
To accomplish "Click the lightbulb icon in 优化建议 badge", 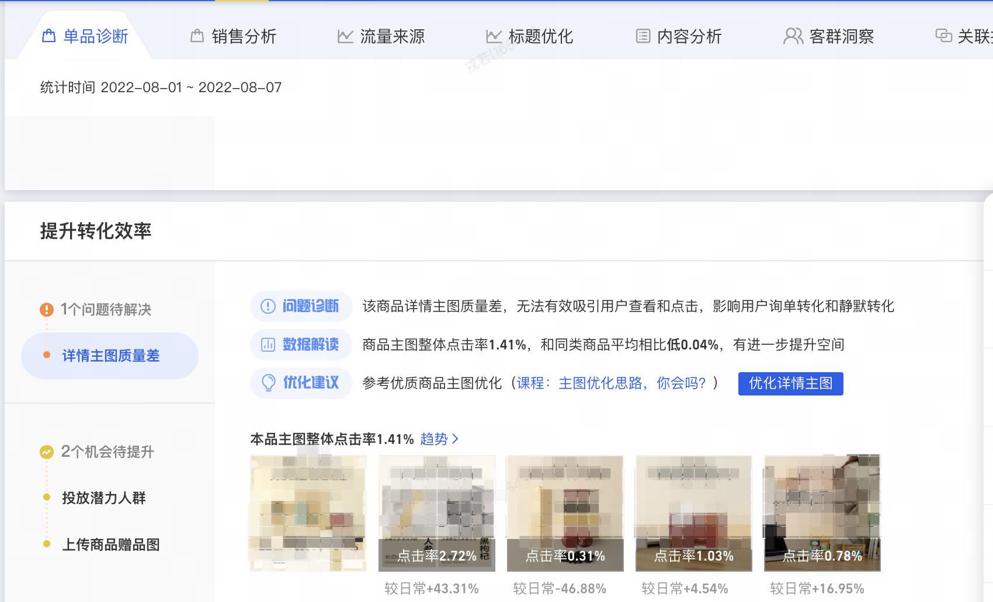I will tap(268, 383).
